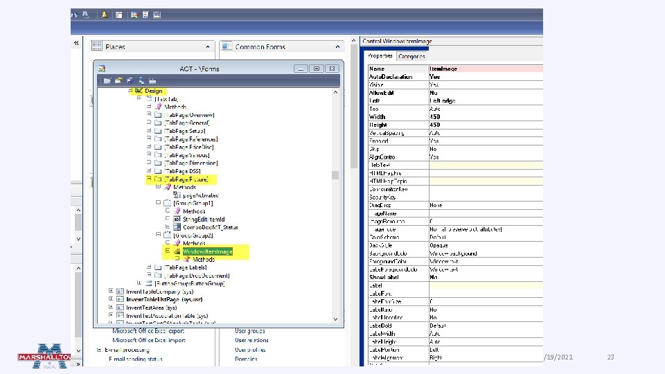Image resolution: width=665 pixels, height=374 pixels.
Task: Collapse the Window:ItemImage node
Action: 168,251
